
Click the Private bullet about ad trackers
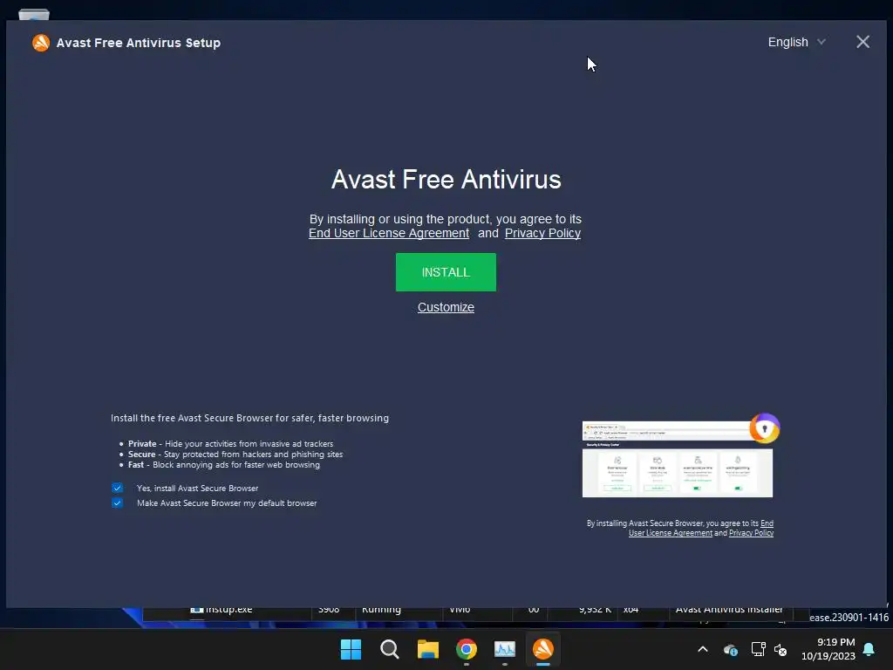230,444
